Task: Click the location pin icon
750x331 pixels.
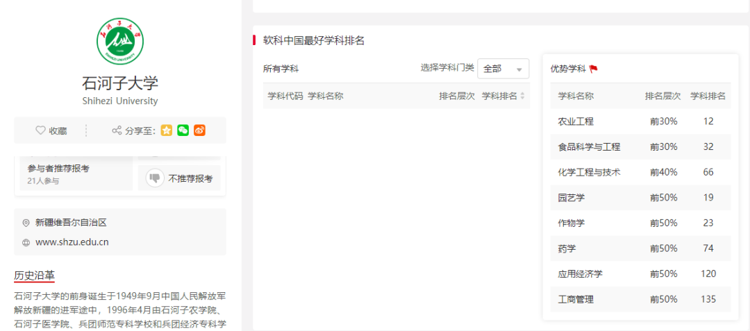Action: coord(26,223)
